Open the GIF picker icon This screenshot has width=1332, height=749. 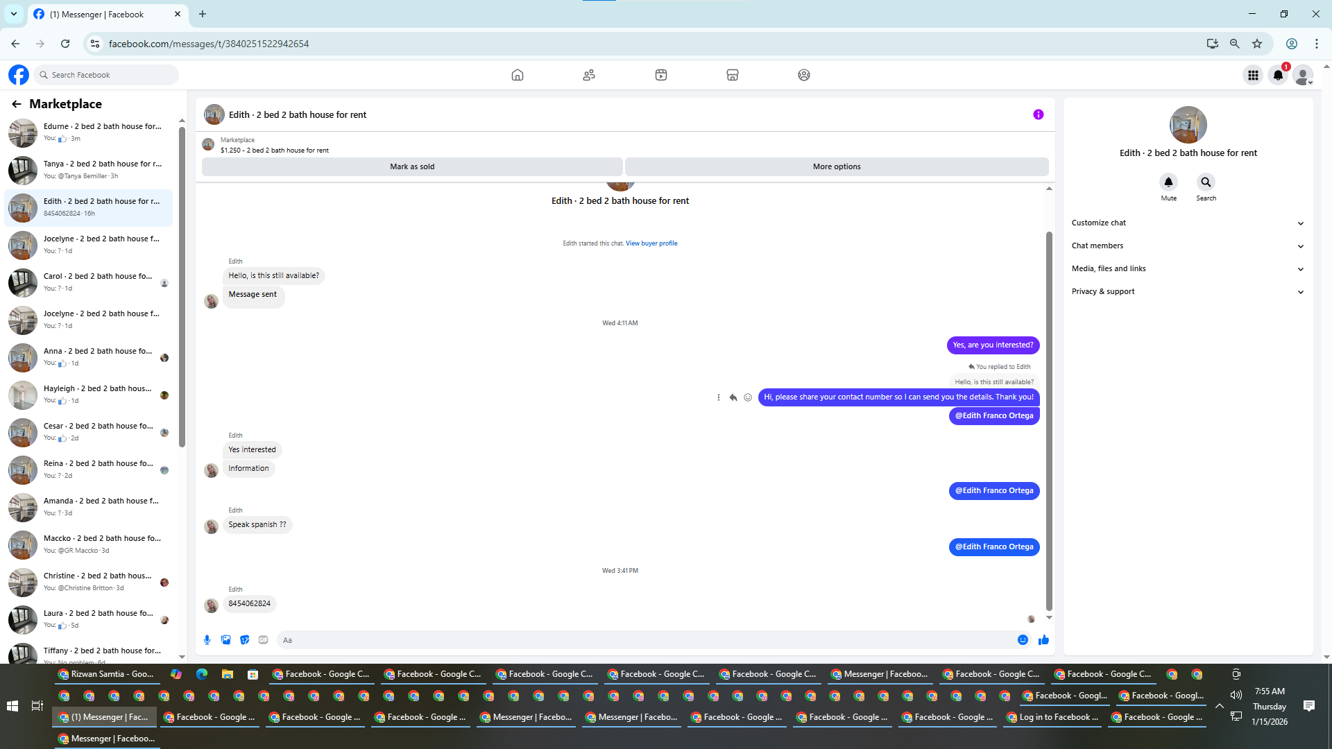263,640
